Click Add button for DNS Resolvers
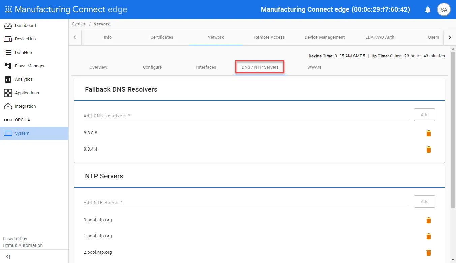The image size is (456, 263). pos(425,114)
